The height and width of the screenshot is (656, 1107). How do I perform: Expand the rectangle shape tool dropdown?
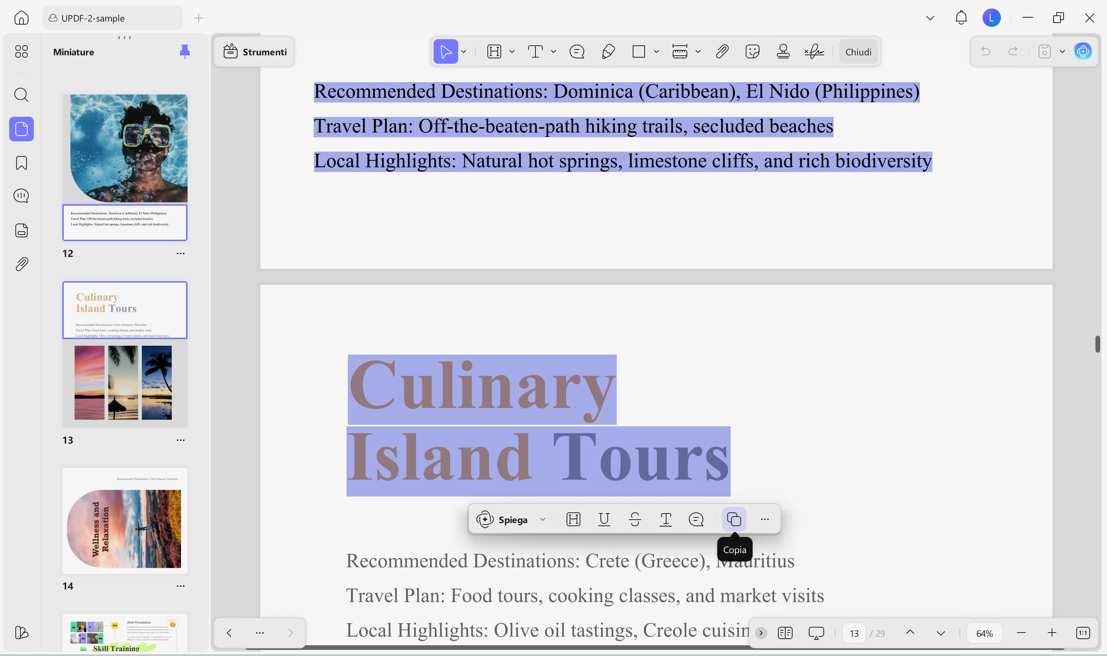657,52
